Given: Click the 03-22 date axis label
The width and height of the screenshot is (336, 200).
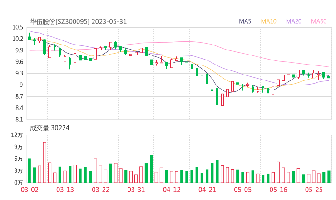Looking at the screenshot, I should click(100, 190).
